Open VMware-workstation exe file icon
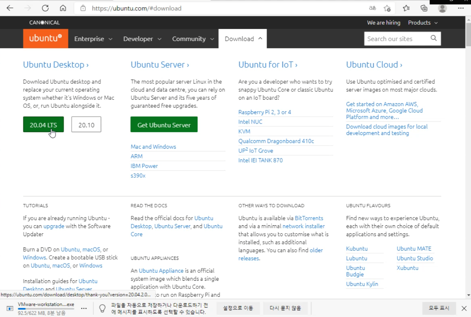 point(10,308)
